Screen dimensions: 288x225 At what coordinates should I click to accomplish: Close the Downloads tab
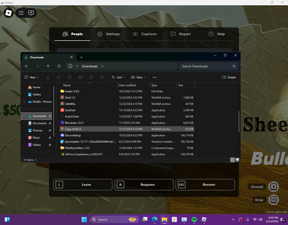[x=71, y=57]
